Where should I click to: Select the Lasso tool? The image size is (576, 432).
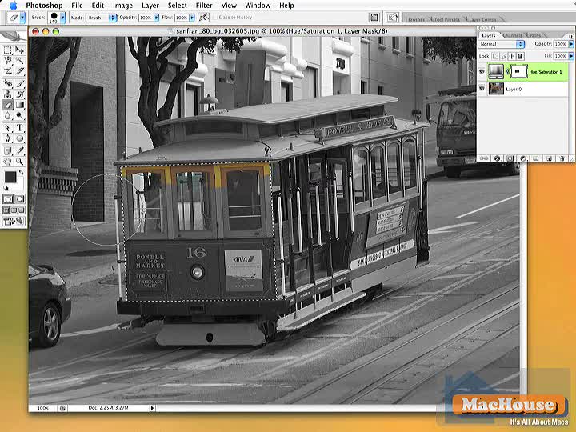[x=8, y=60]
